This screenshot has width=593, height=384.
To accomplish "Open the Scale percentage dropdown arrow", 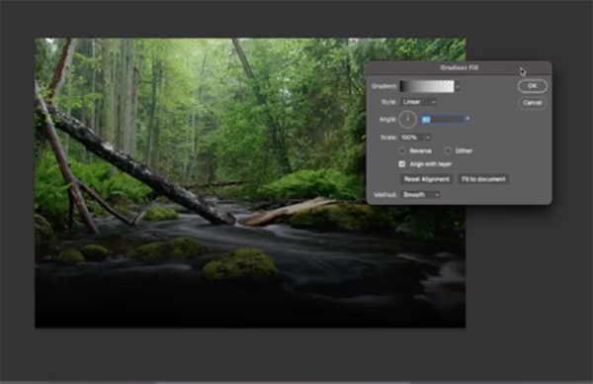I will point(428,138).
